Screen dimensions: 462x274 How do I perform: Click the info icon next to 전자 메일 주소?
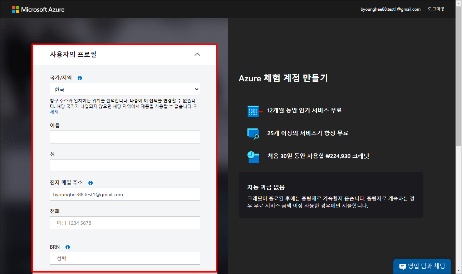tap(90, 183)
